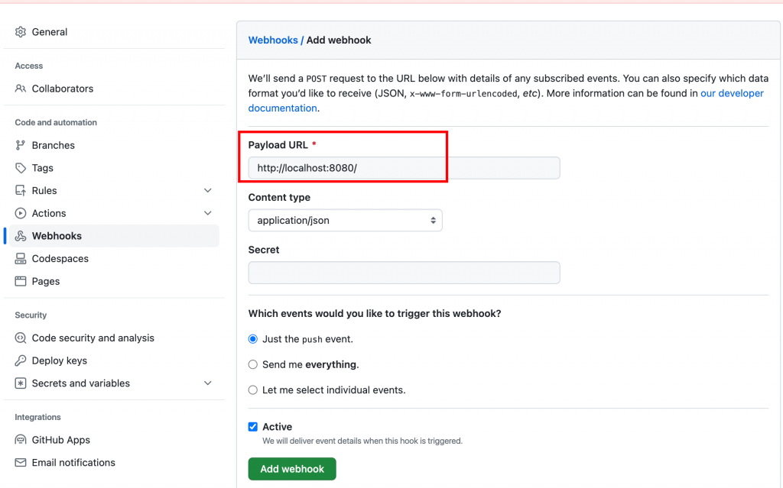The image size is (783, 488).
Task: Click the General gear icon
Action: tap(21, 32)
